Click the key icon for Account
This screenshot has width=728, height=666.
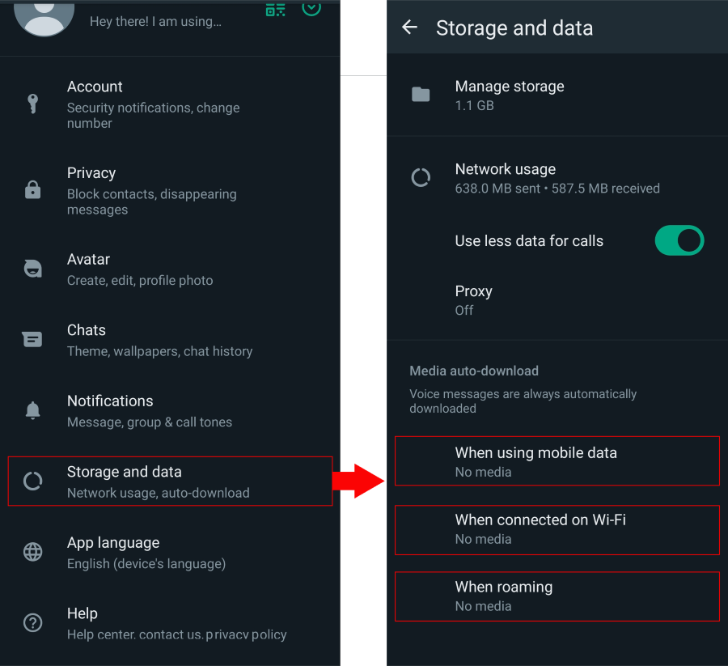point(32,104)
